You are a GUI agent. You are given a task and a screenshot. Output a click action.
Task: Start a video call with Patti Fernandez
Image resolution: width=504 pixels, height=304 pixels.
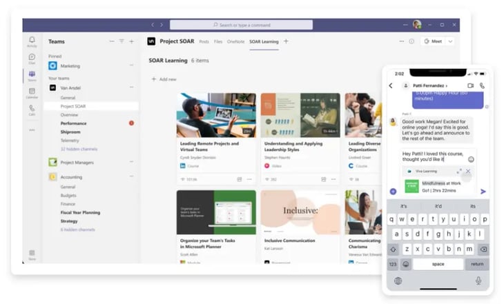(x=470, y=85)
